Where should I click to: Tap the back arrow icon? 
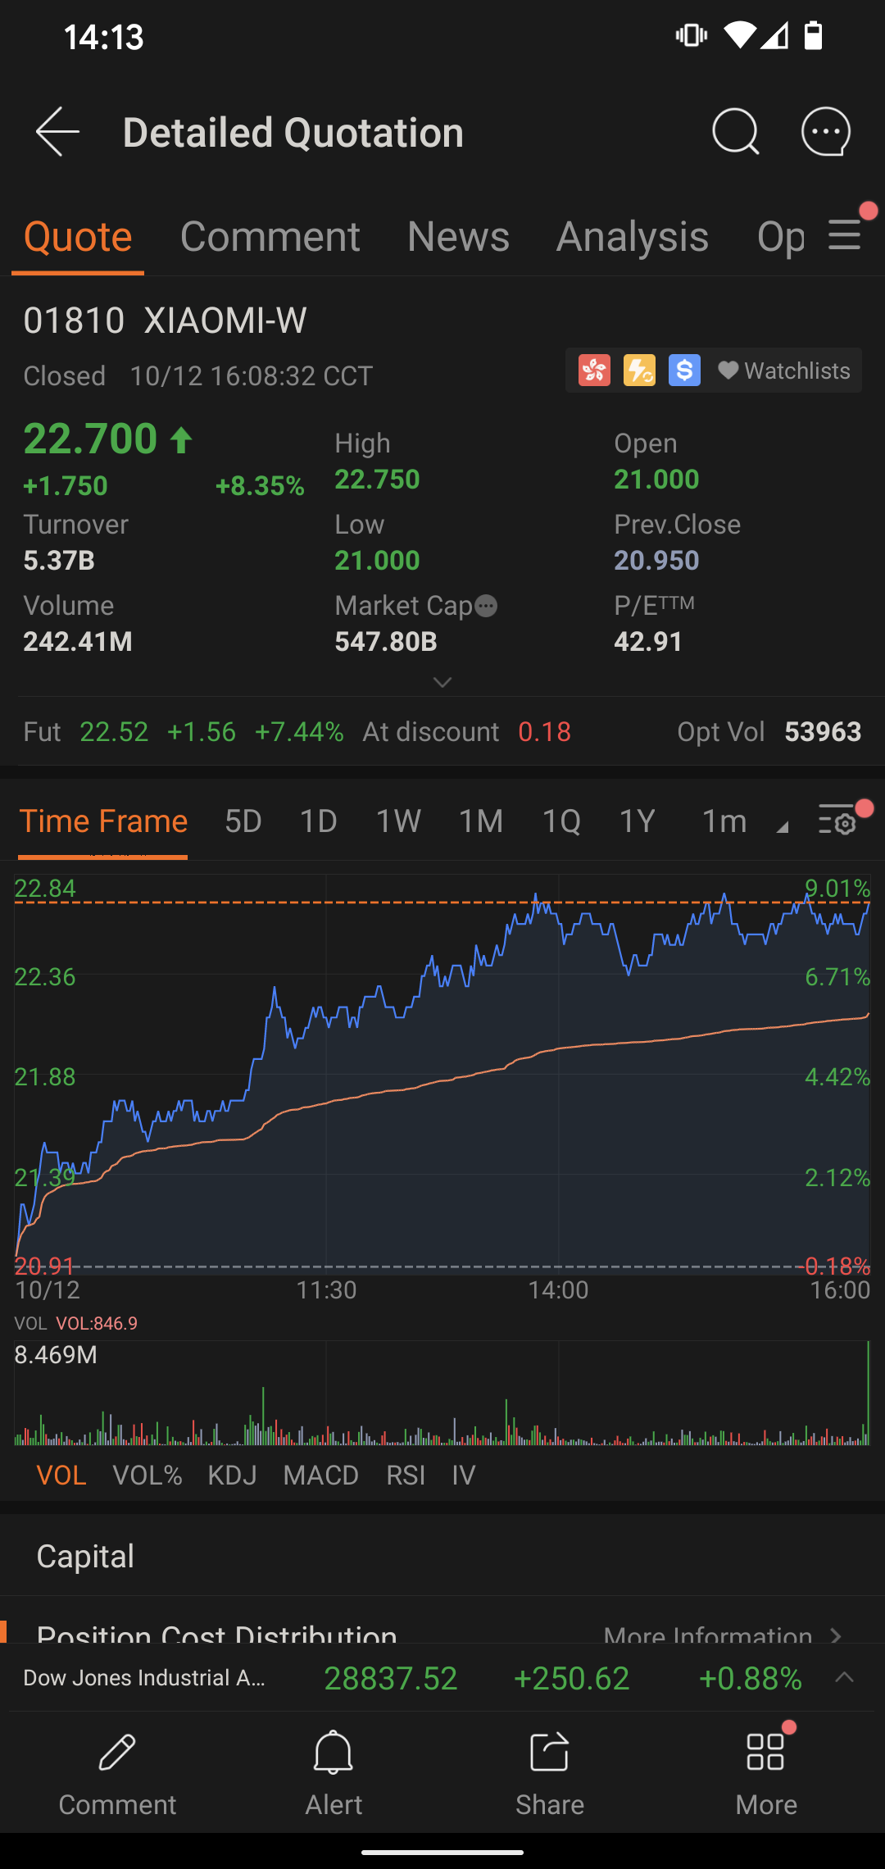point(57,132)
